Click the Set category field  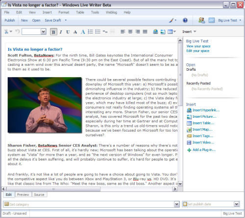pos(91,204)
